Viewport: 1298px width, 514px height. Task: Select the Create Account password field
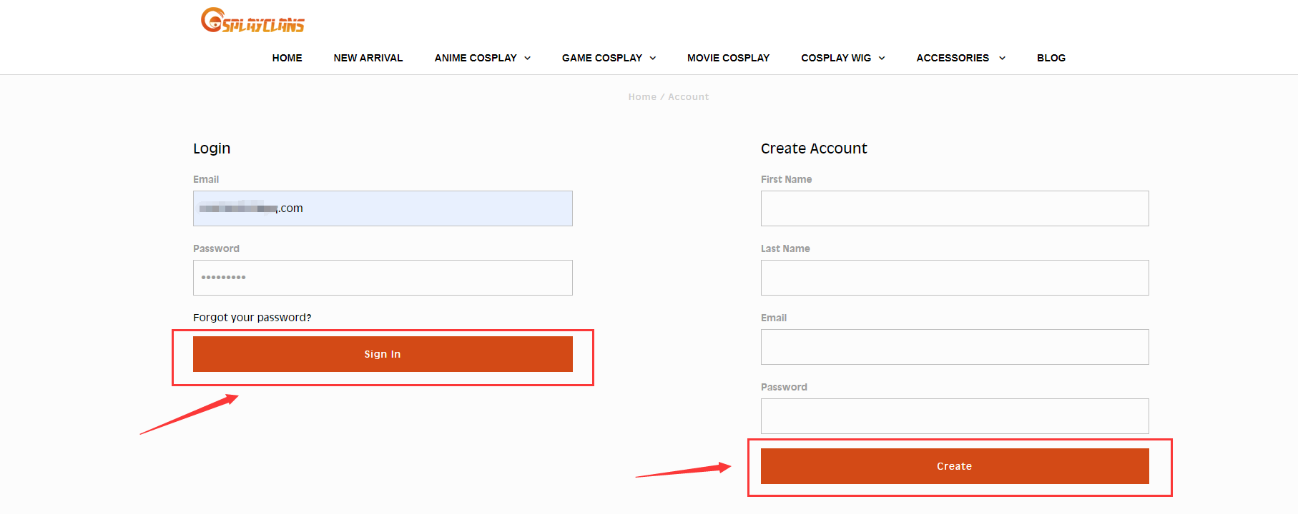tap(955, 416)
